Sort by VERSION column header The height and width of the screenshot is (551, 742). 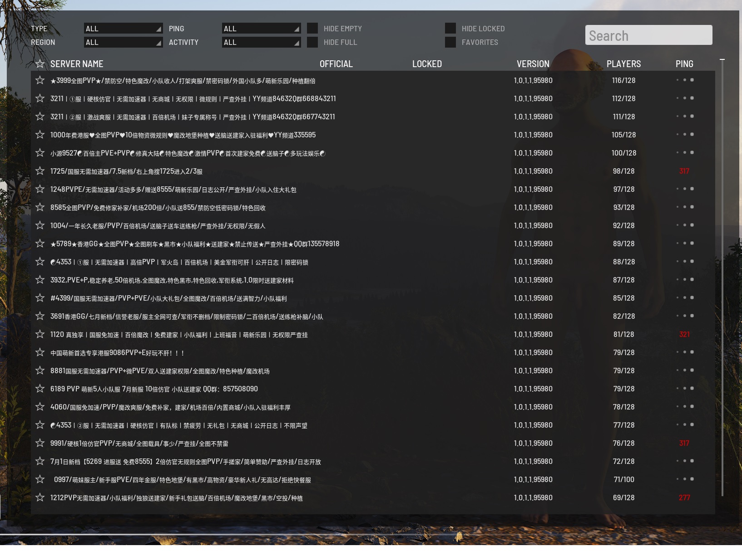tap(533, 64)
